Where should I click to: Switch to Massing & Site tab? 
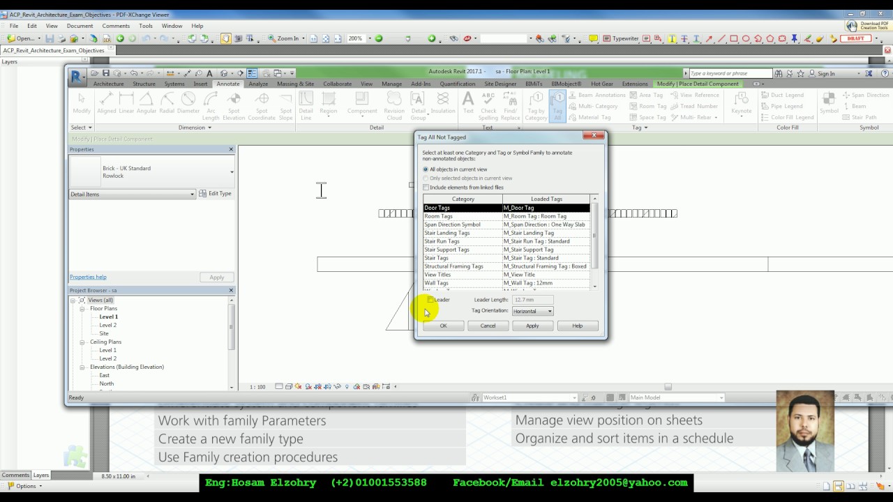click(x=295, y=84)
